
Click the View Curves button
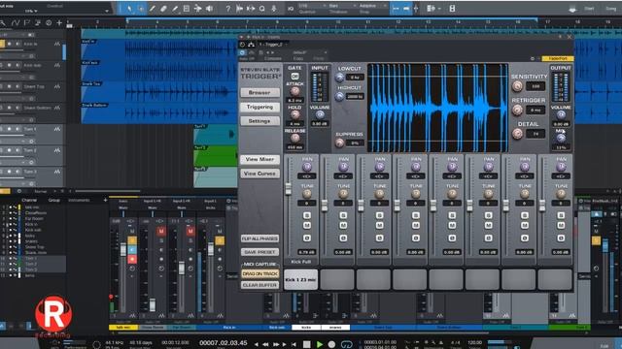tap(259, 174)
